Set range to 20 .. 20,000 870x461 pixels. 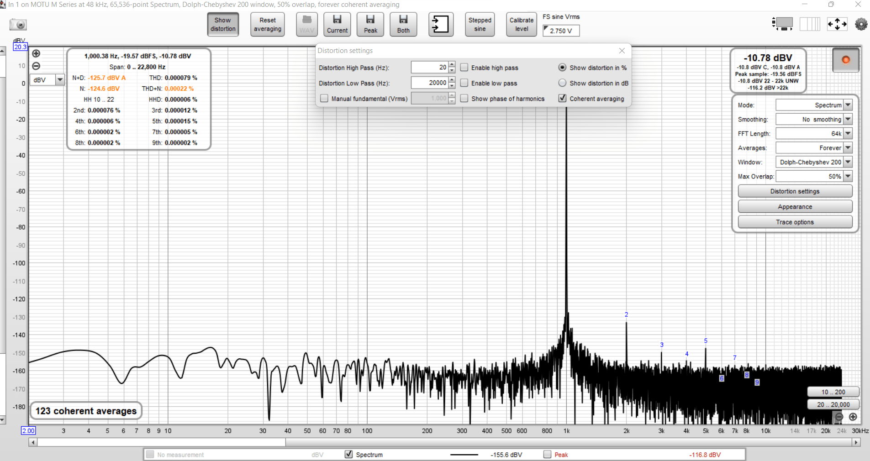833,404
